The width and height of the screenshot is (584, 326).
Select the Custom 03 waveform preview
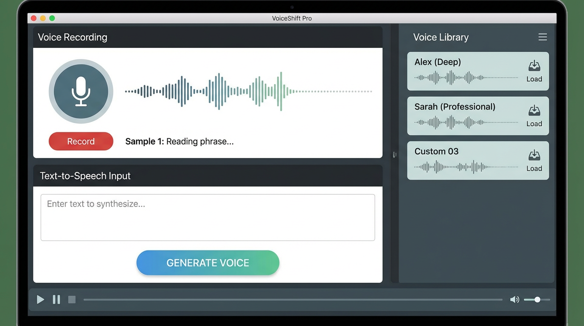(x=466, y=167)
